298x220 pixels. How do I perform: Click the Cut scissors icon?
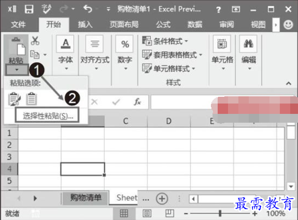pyautogui.click(x=35, y=40)
